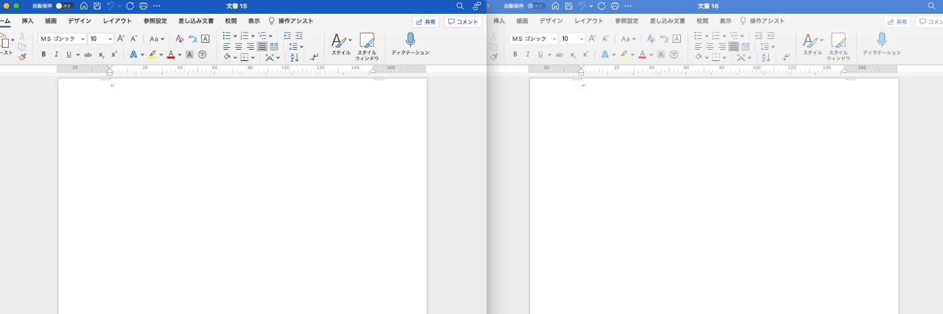Open デザイン tab in 文書 15 window
The image size is (943, 314).
click(80, 21)
